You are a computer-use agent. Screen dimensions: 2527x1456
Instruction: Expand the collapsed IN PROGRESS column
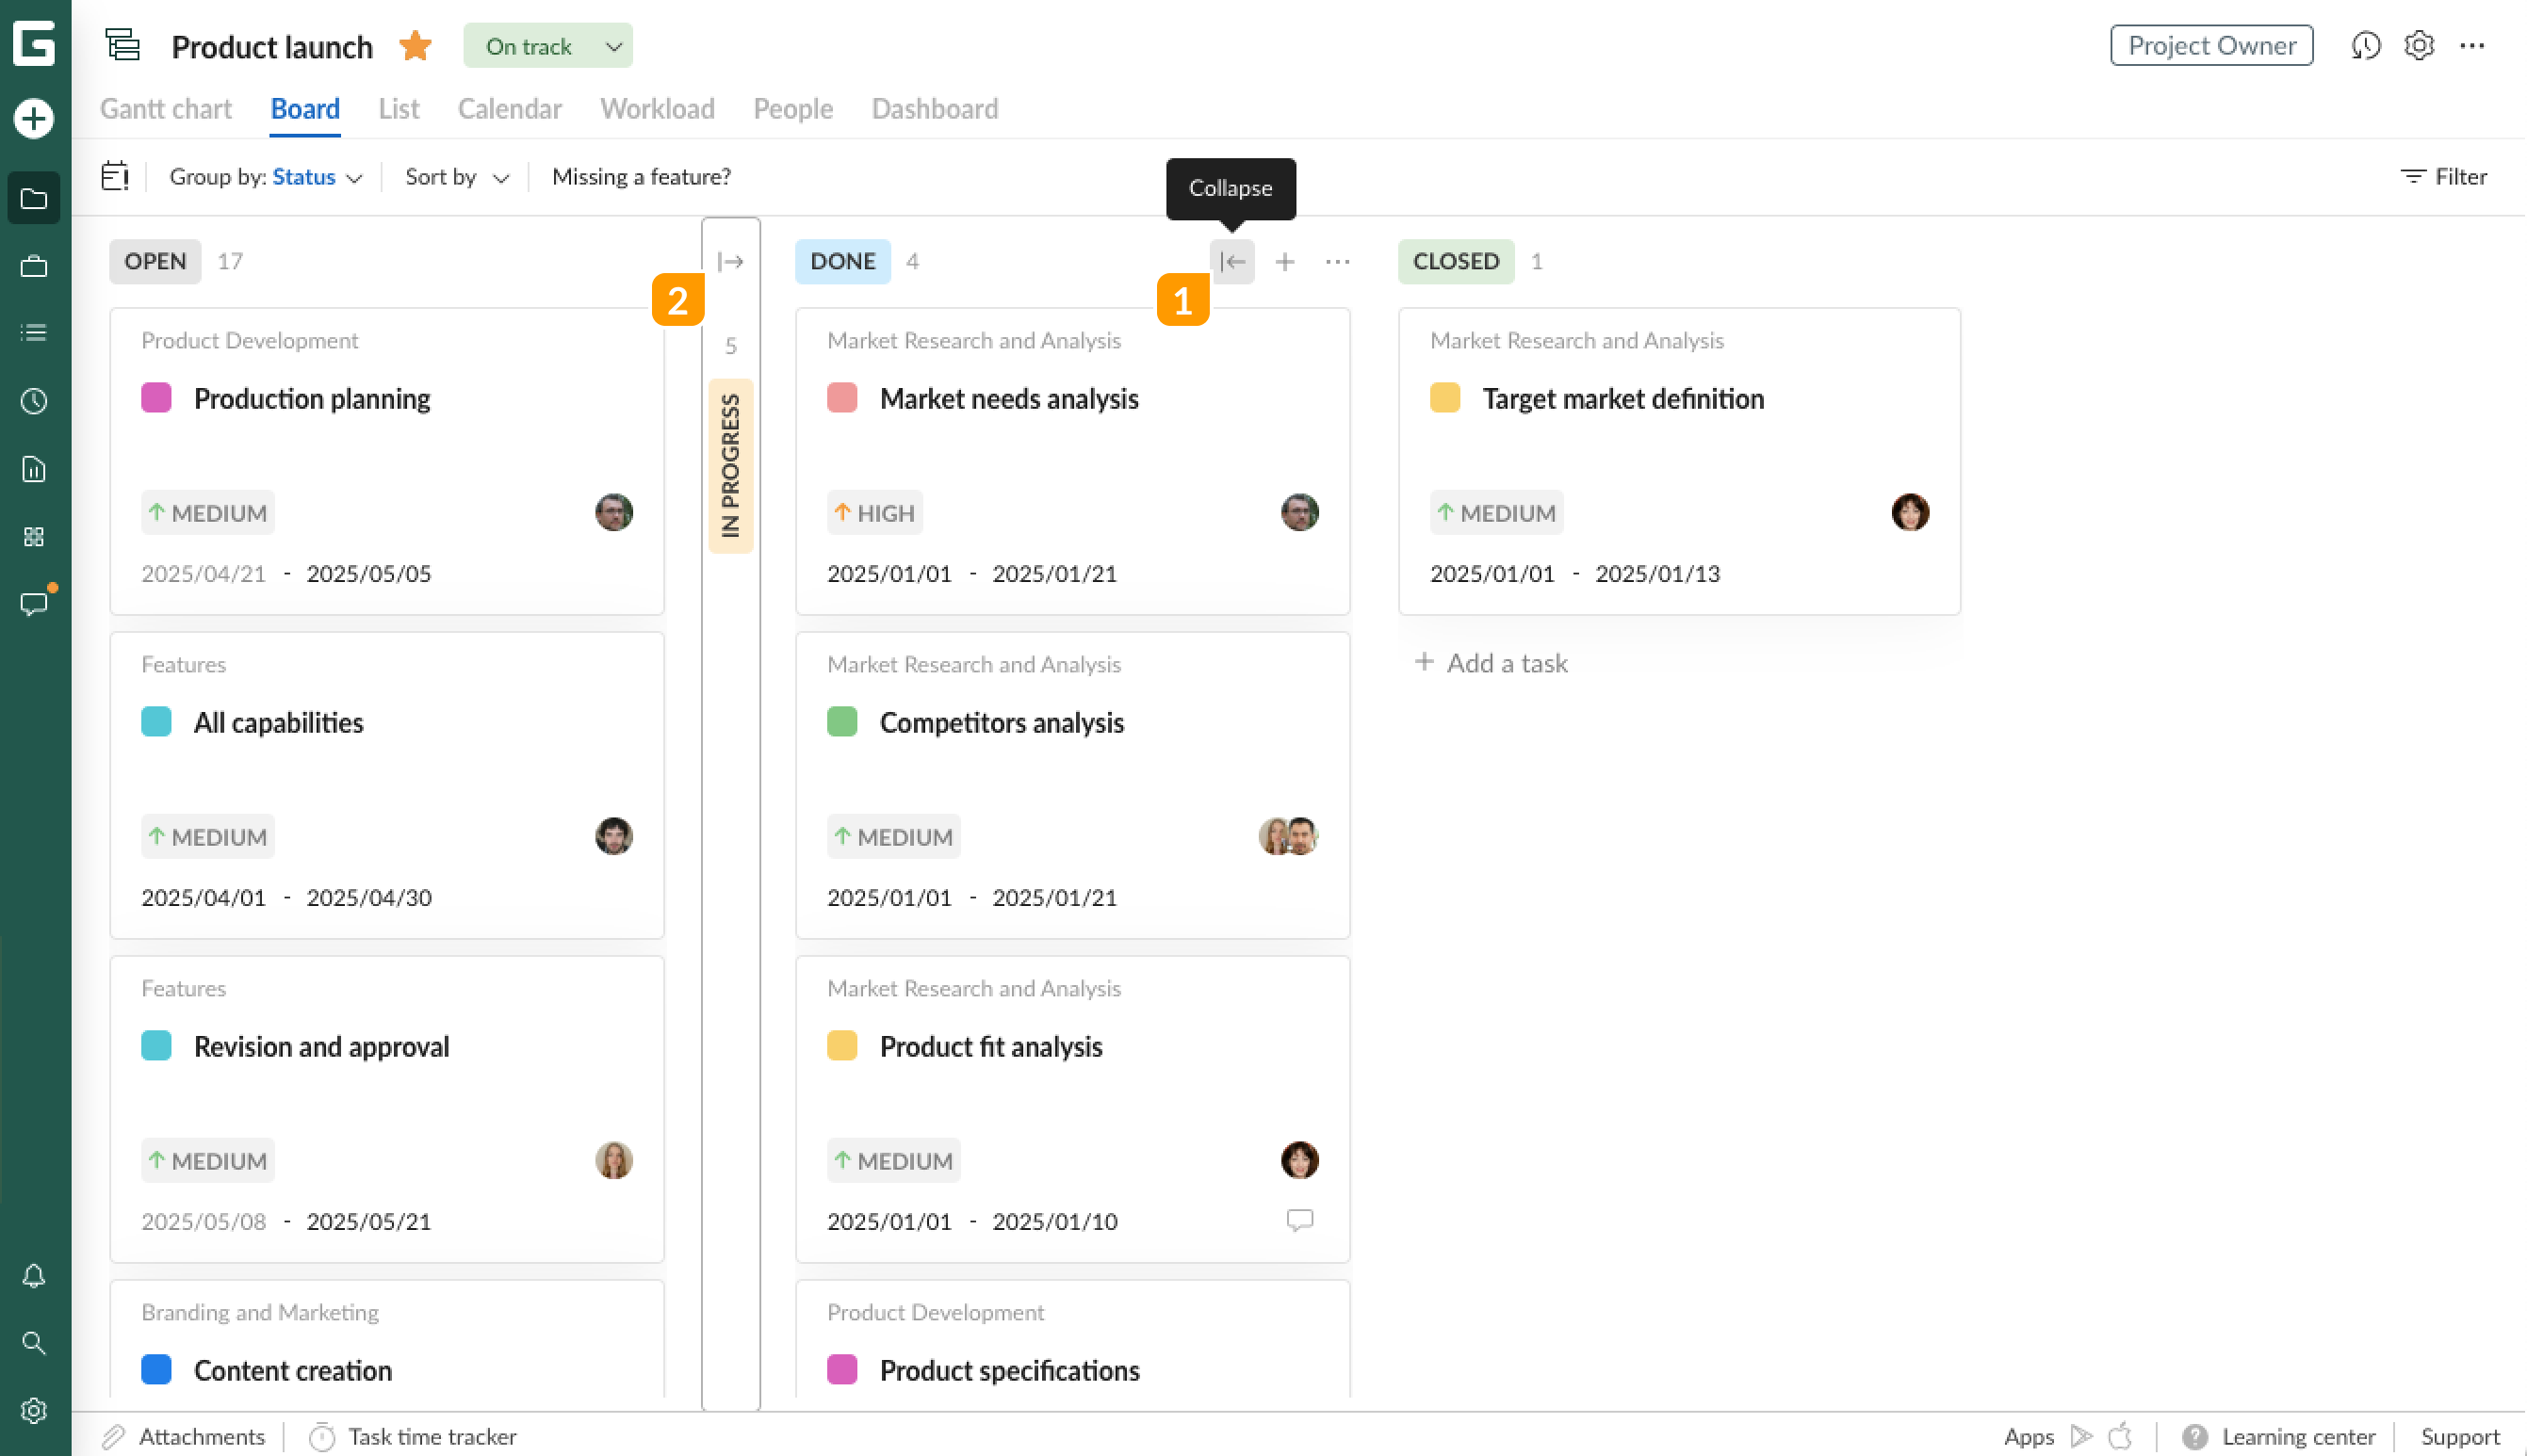pyautogui.click(x=731, y=261)
